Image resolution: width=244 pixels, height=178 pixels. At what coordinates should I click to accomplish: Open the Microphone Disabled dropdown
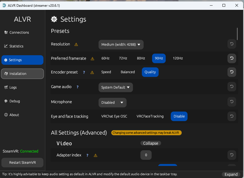[112, 103]
